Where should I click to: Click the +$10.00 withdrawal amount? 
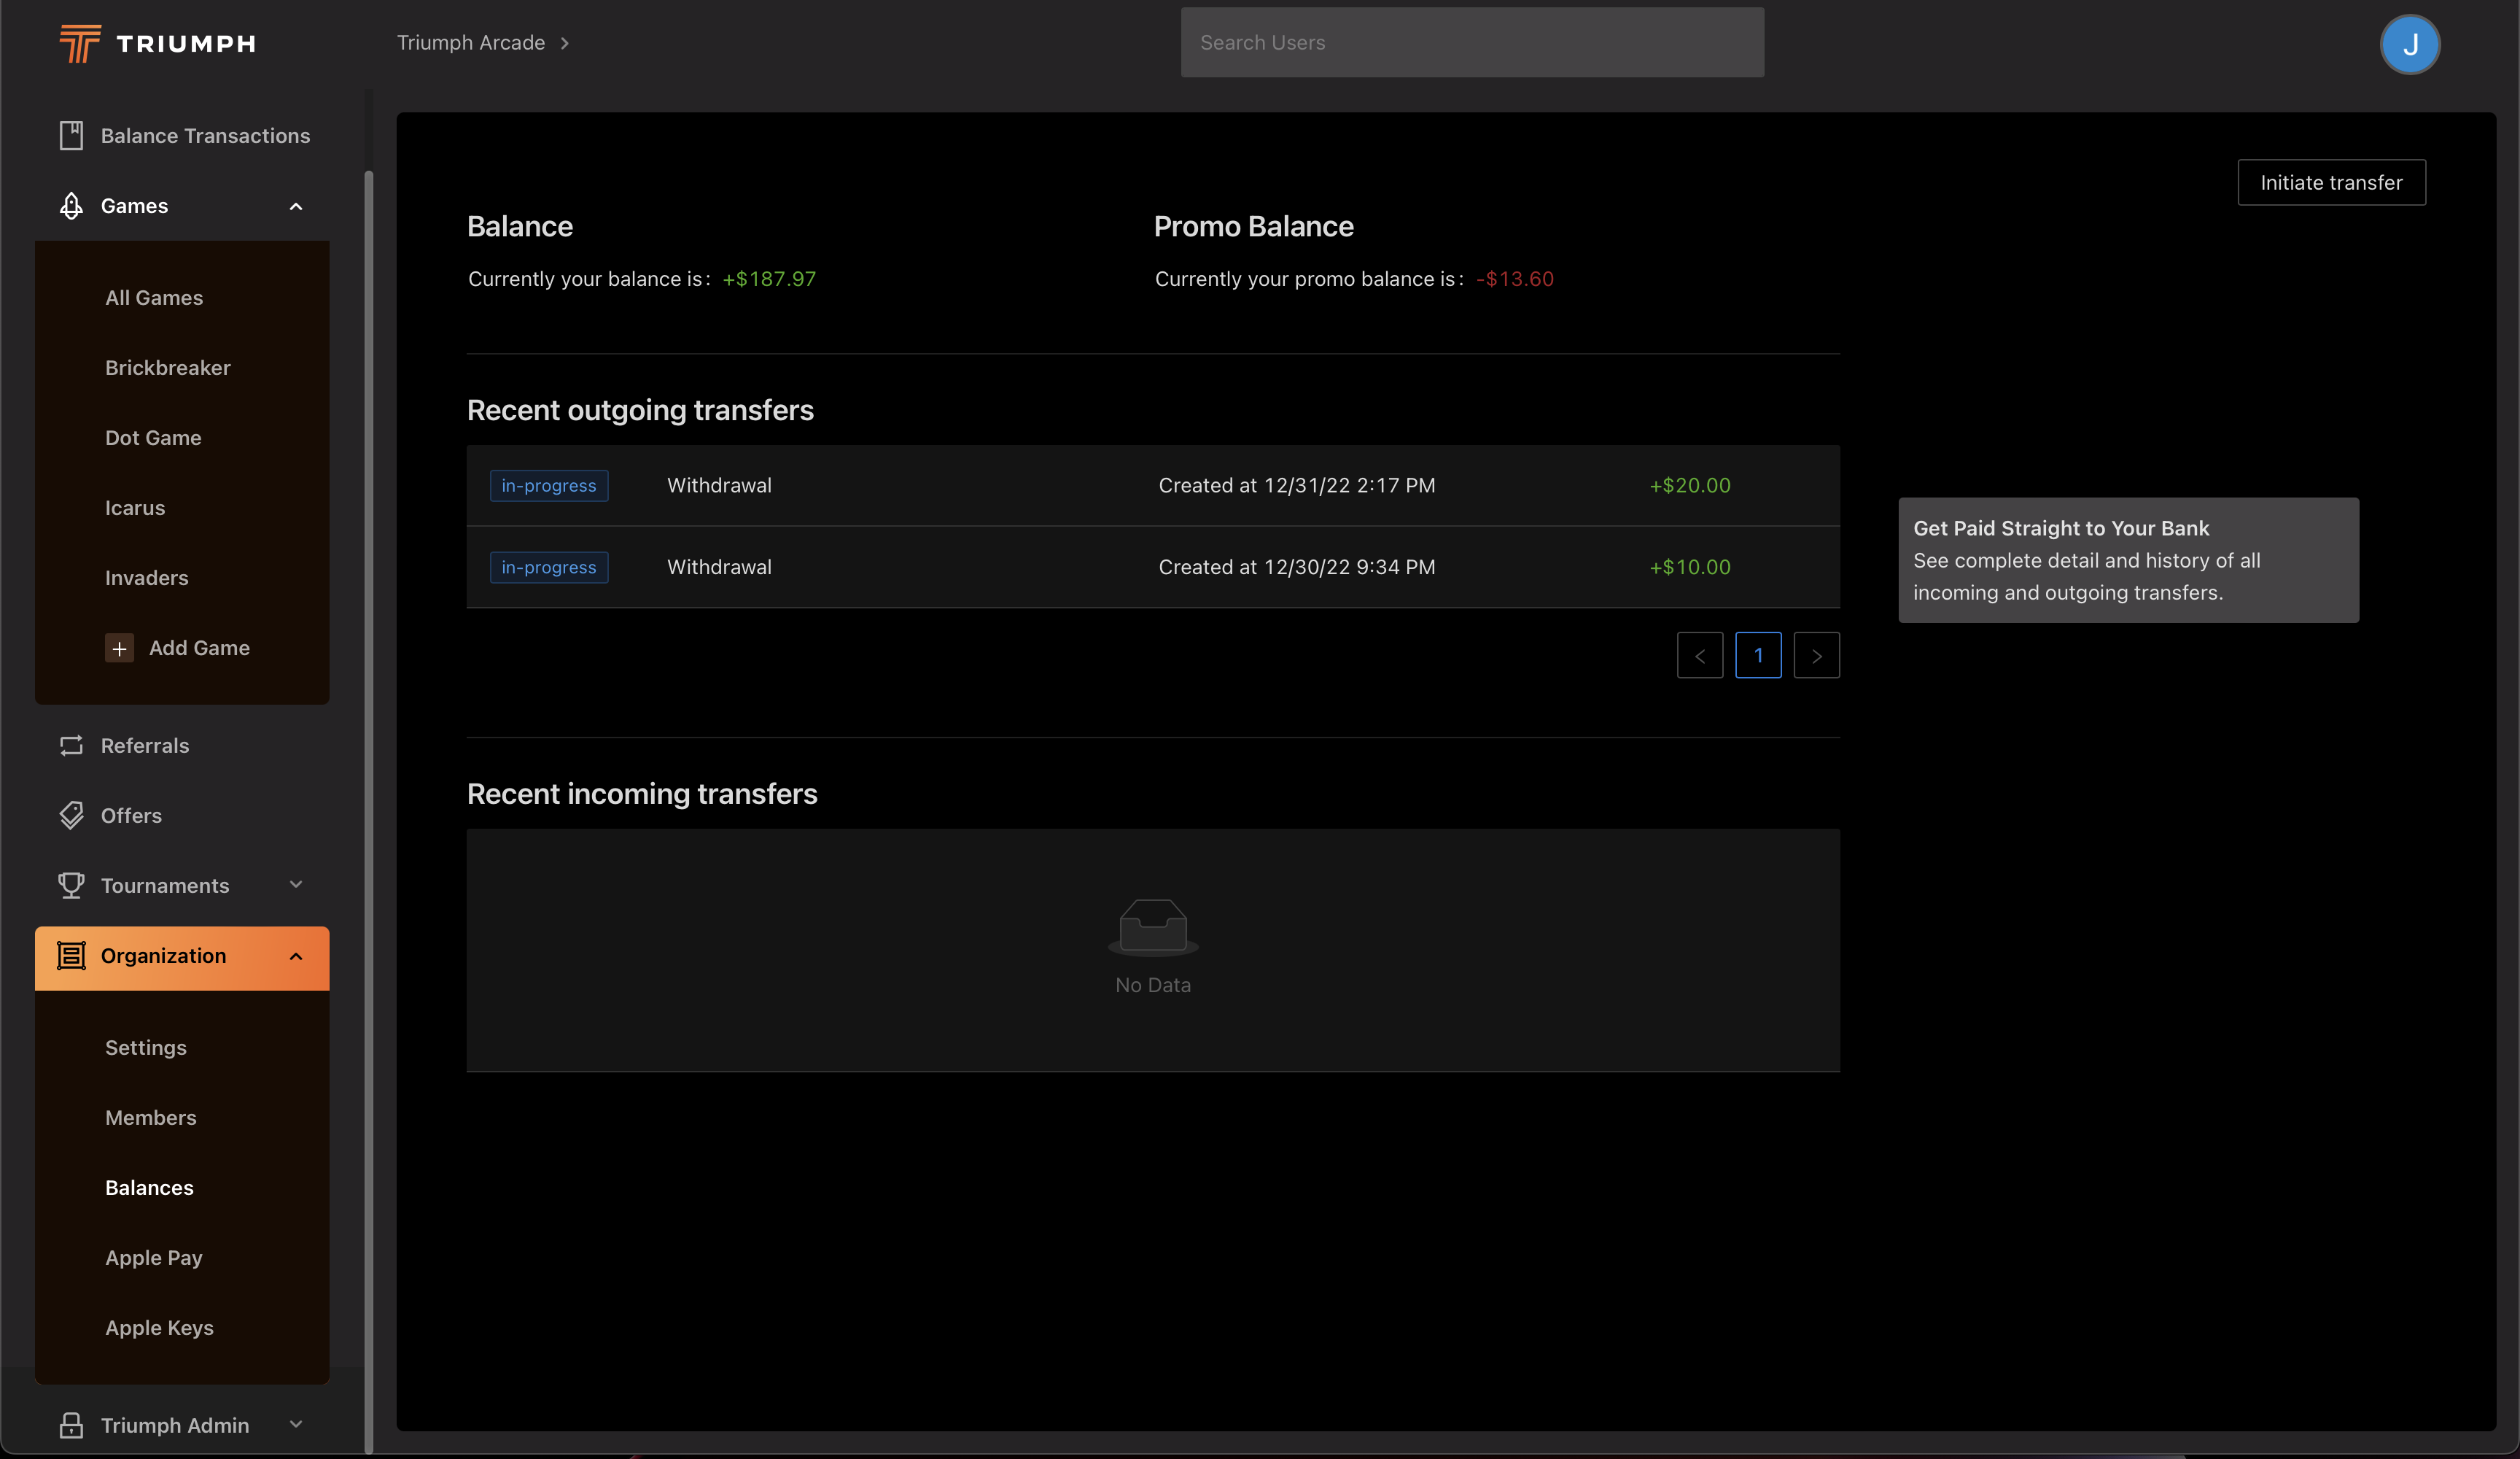[x=1690, y=568]
